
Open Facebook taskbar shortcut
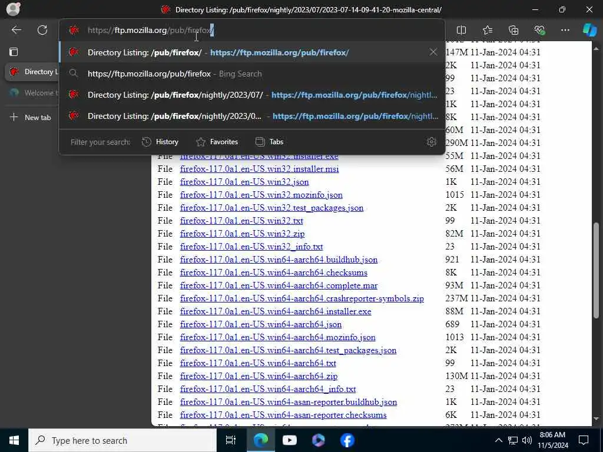(x=347, y=440)
